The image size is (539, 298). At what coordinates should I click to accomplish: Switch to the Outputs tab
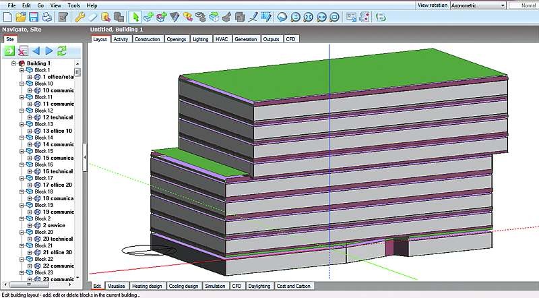(x=272, y=39)
